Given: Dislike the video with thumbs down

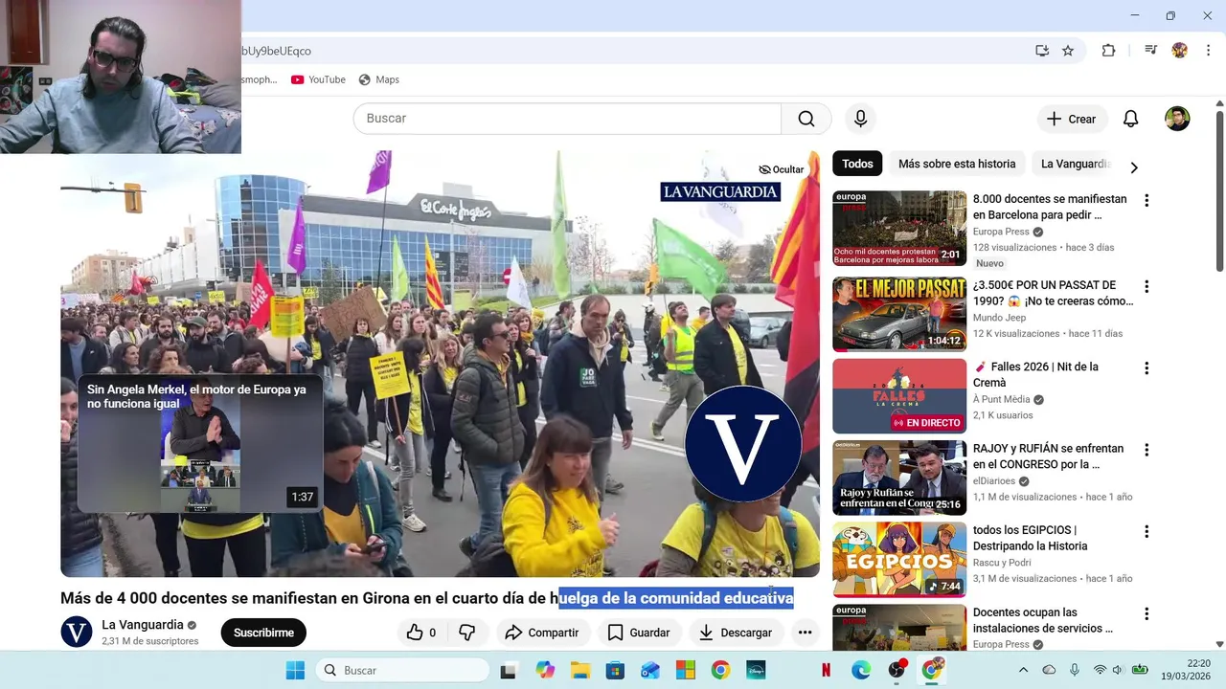Looking at the screenshot, I should 467,633.
